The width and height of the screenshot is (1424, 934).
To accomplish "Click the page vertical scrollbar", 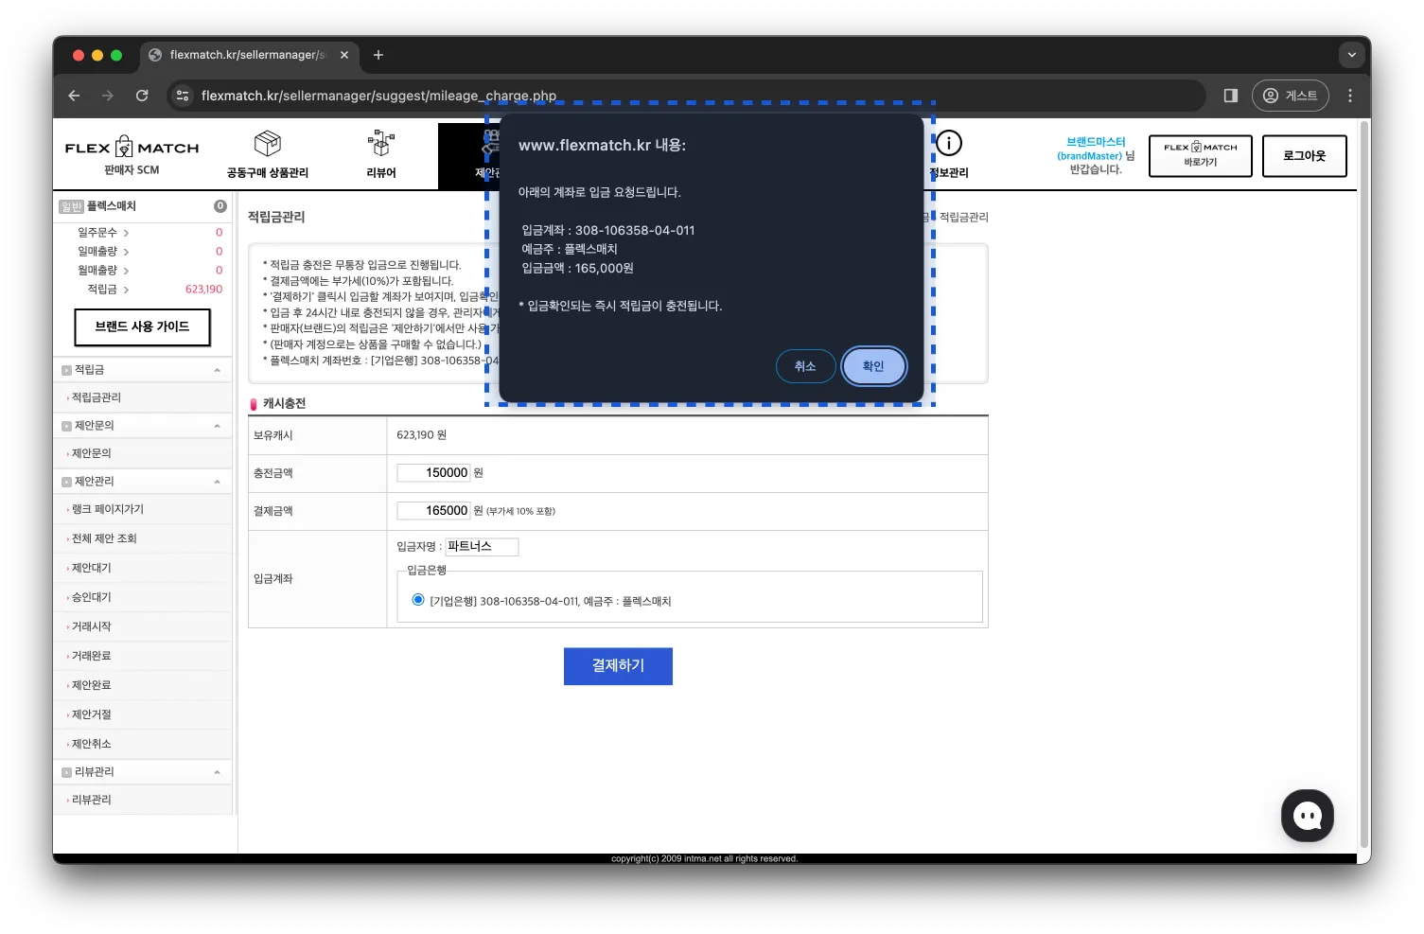I will tap(1363, 483).
